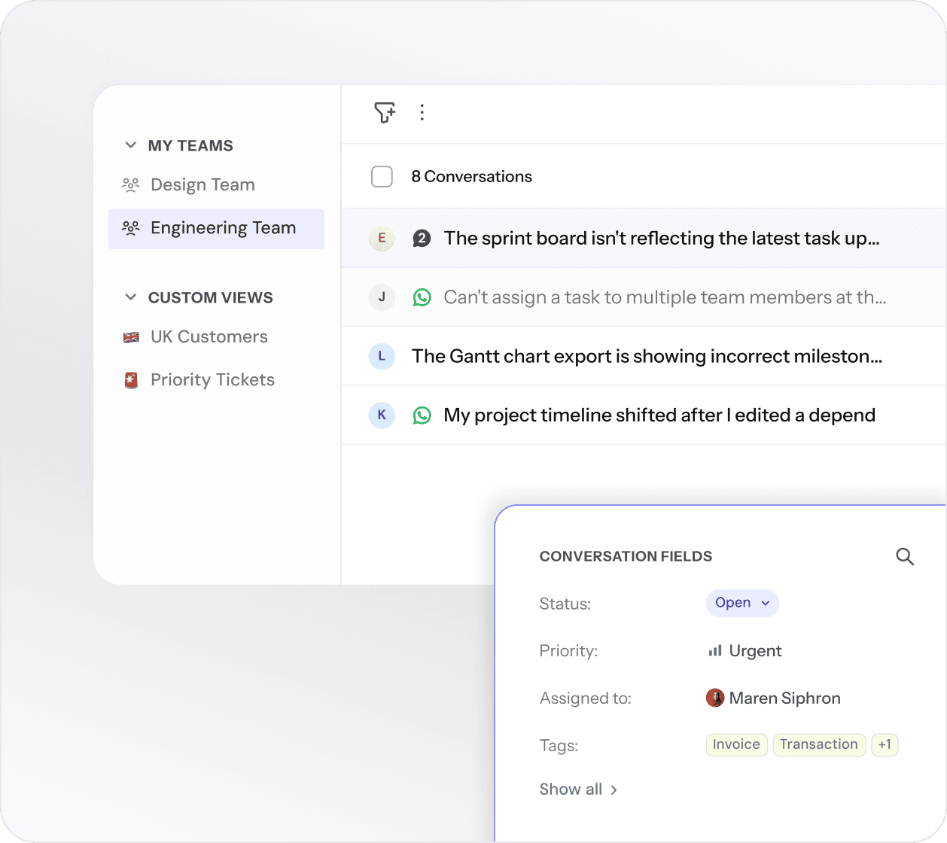Click the 8 Conversations count label
947x843 pixels.
471,176
